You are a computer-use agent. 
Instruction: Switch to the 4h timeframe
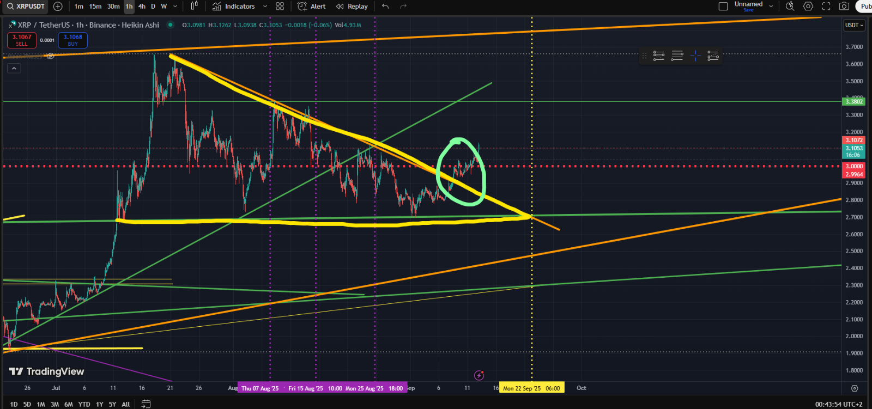(142, 7)
